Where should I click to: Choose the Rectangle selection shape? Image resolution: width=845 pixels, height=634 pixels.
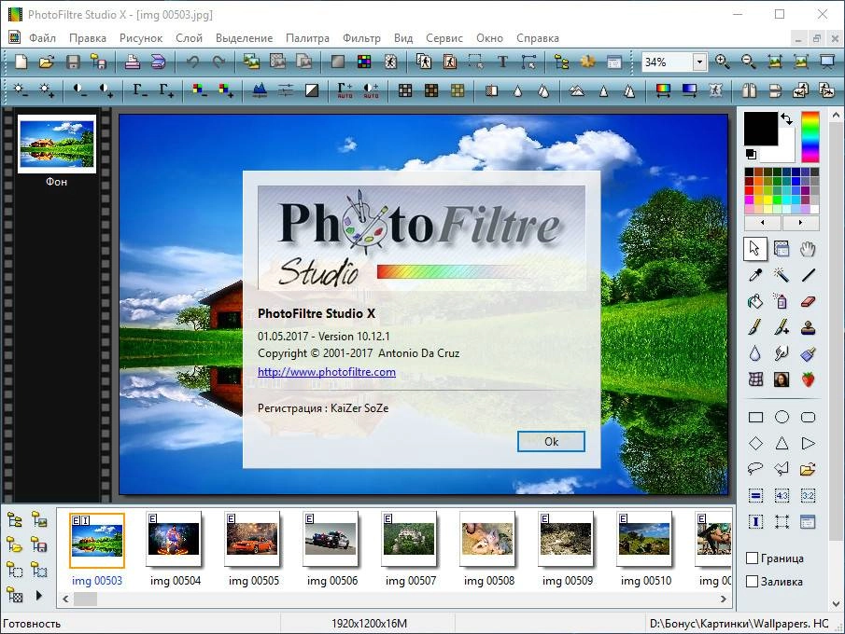pyautogui.click(x=755, y=417)
